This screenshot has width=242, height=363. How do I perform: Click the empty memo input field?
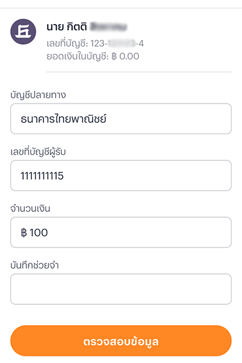[x=121, y=289]
